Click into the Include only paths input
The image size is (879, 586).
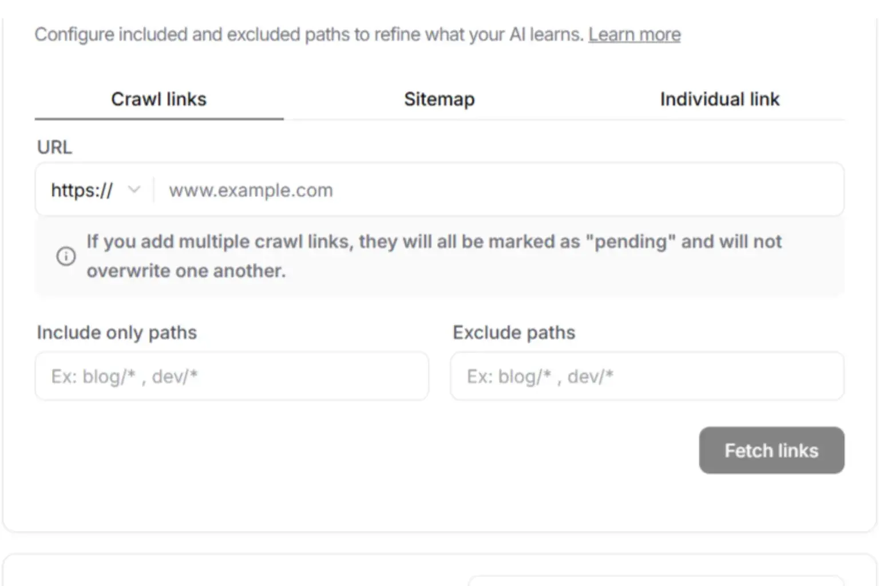(x=232, y=376)
